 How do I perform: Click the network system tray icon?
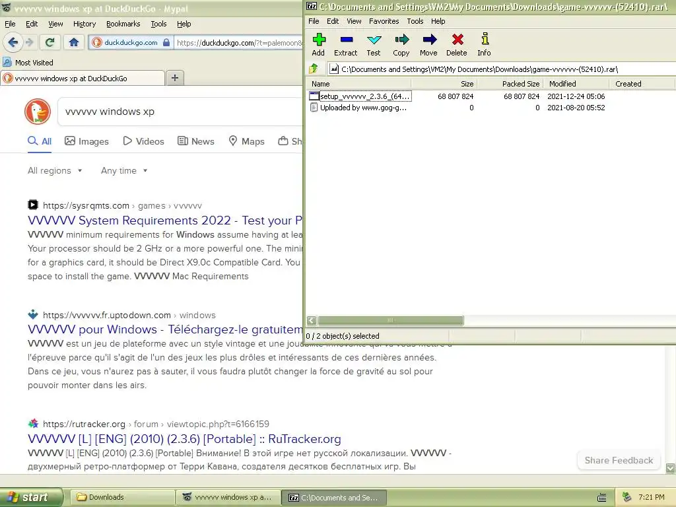click(x=627, y=498)
